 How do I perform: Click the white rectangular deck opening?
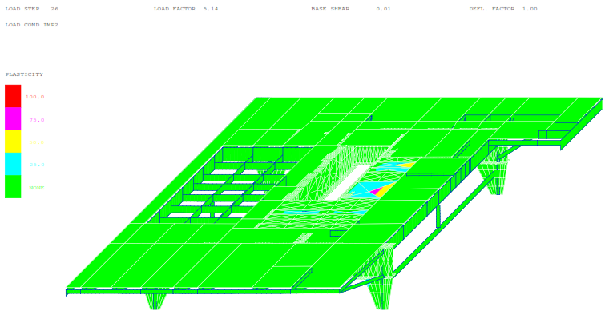[x=348, y=183]
